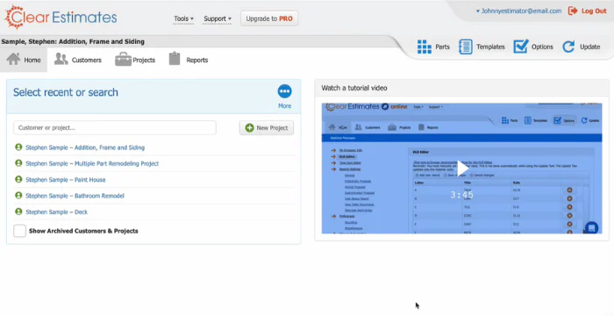Open Stephen Sample – Paint House project
Image resolution: width=614 pixels, height=316 pixels.
point(66,180)
